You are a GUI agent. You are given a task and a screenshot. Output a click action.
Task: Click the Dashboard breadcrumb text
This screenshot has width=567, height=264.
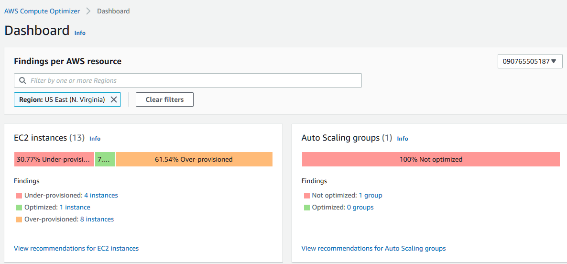click(x=113, y=11)
